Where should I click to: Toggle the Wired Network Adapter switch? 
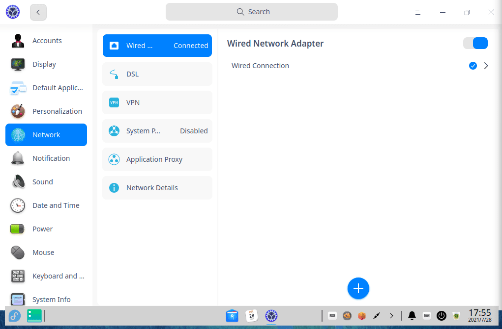[475, 43]
